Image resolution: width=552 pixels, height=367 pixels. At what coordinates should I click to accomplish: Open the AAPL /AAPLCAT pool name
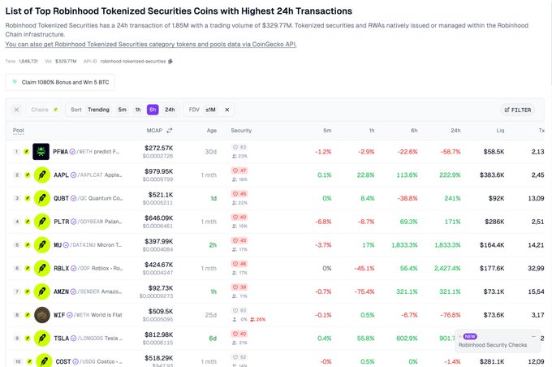tap(88, 175)
